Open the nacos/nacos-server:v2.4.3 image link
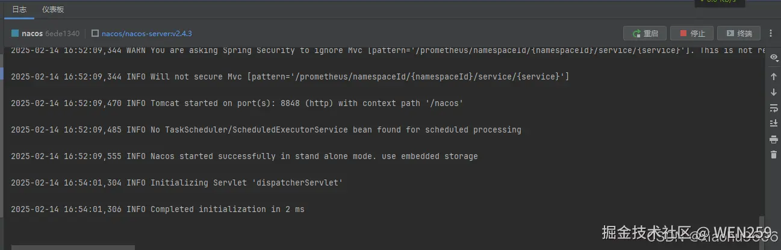Image resolution: width=781 pixels, height=250 pixels. pyautogui.click(x=146, y=34)
